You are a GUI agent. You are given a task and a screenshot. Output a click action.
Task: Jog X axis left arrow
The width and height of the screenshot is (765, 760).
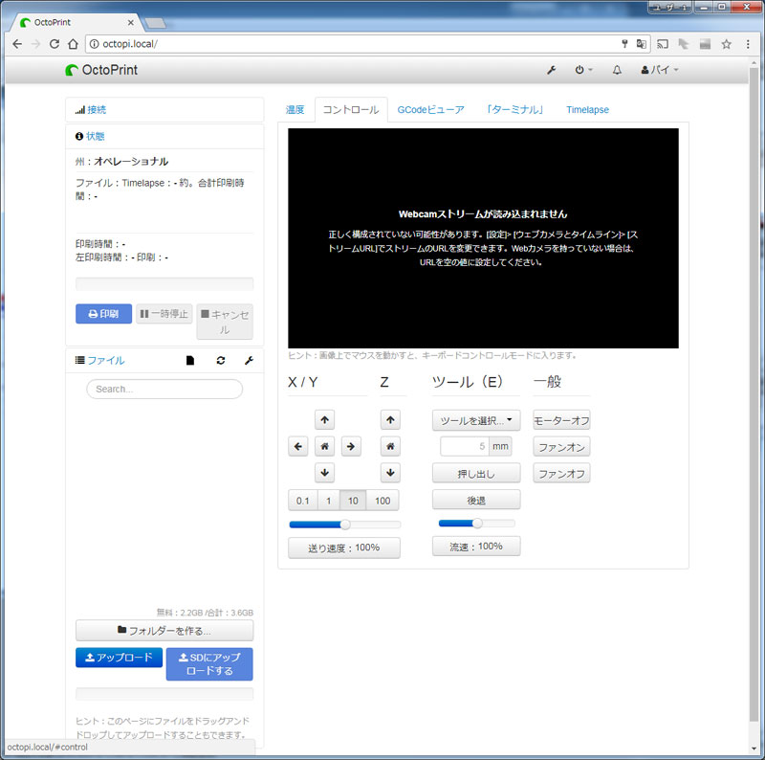298,446
